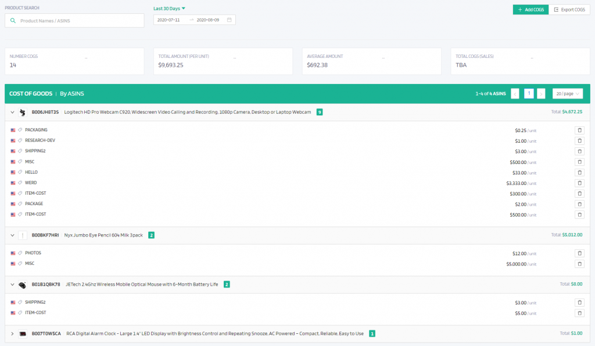Screen dimensions: 595x346
Task: Open the RCA alarm clock thumbnail
Action: [x=23, y=334]
